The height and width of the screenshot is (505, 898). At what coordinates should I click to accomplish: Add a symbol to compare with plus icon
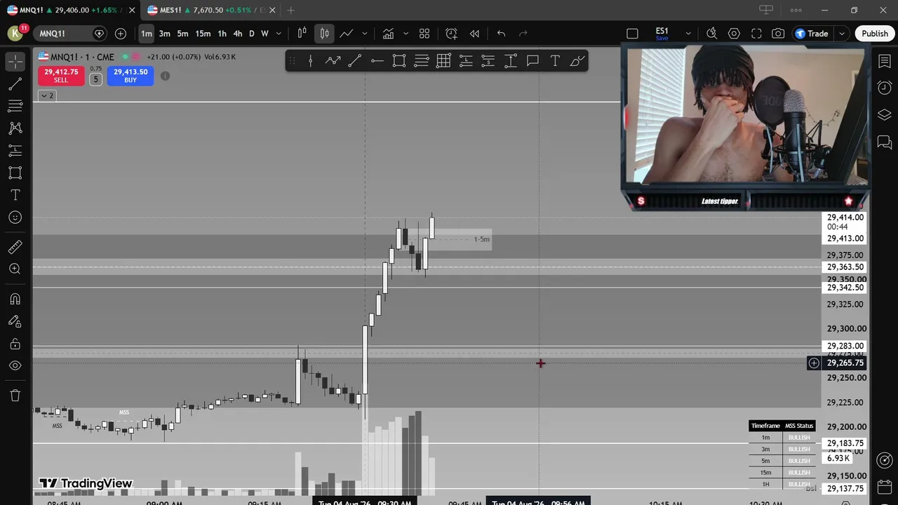[121, 34]
